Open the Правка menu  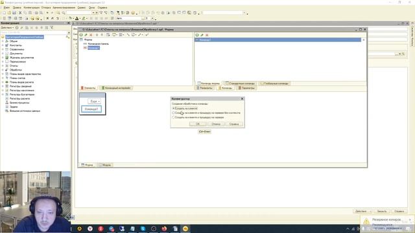click(17, 8)
